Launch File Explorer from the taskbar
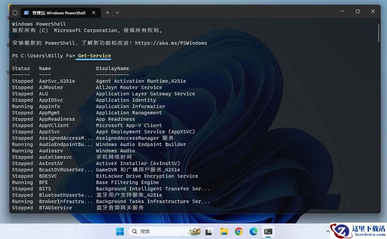The width and height of the screenshot is (387, 239). [x=224, y=231]
